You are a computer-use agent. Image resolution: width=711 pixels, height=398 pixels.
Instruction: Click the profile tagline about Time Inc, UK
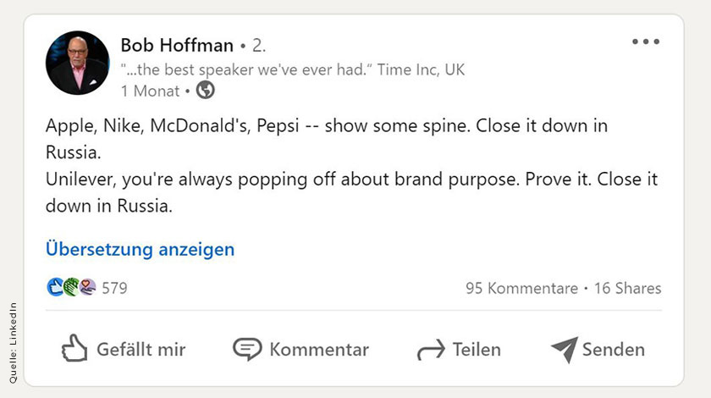pyautogui.click(x=293, y=69)
